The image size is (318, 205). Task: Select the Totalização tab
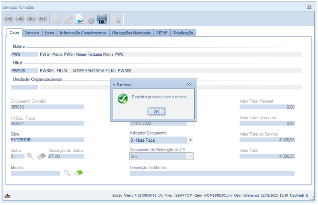[183, 33]
